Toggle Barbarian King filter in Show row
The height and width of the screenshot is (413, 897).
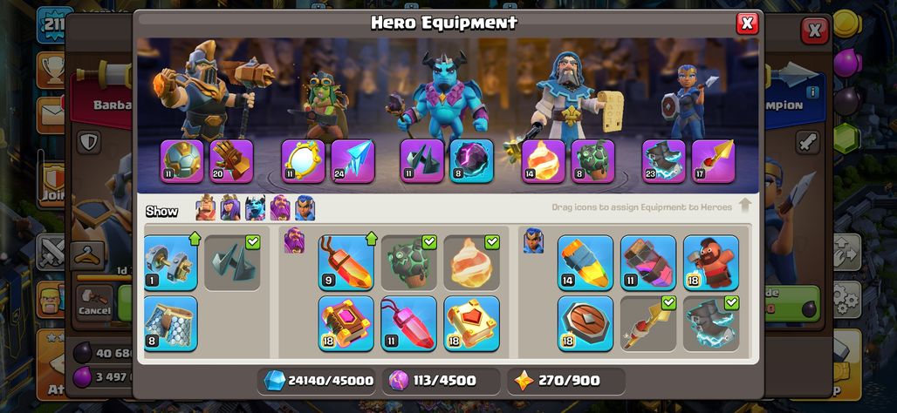point(206,208)
